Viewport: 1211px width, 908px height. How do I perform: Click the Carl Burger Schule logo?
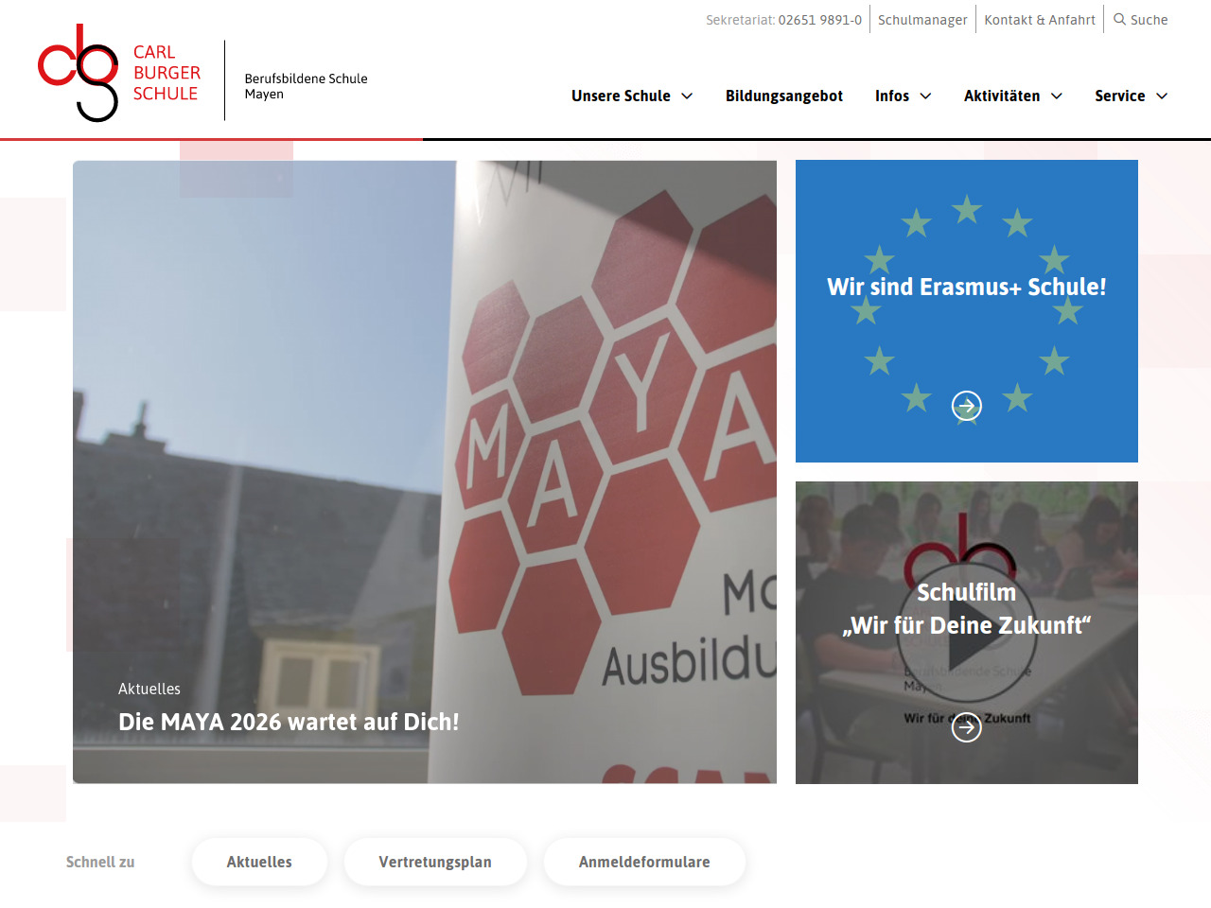[x=119, y=74]
